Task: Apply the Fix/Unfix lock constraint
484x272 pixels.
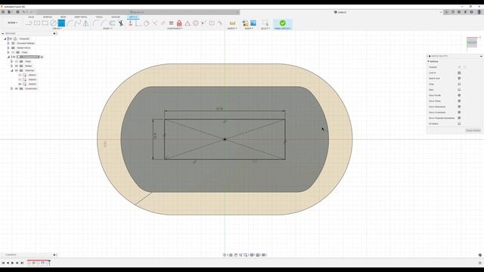Action: (x=179, y=23)
